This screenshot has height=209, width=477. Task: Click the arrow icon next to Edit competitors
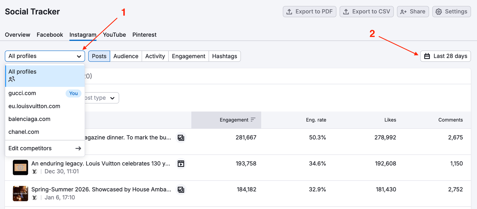78,148
